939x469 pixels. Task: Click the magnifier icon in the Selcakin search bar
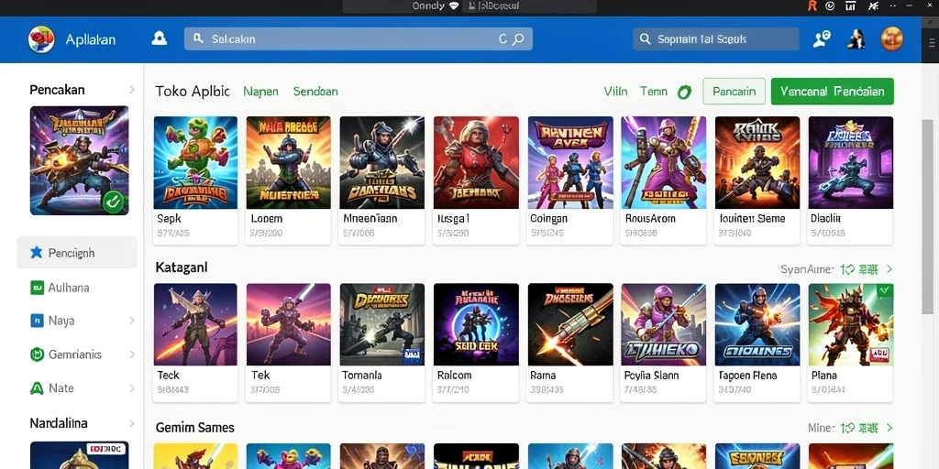coord(519,38)
